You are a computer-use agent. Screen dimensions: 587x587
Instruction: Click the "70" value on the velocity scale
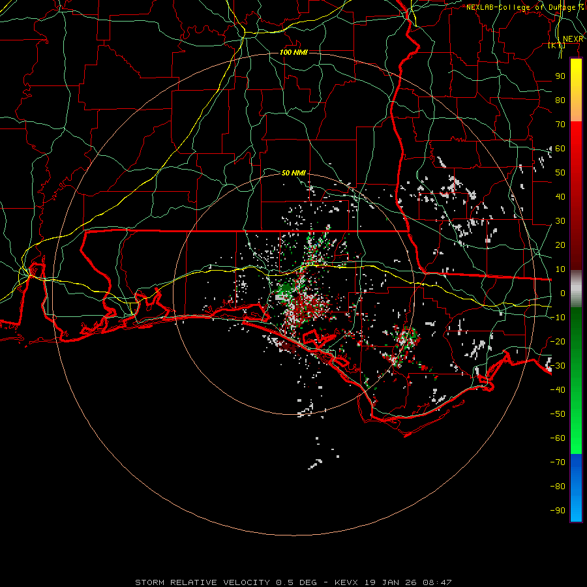click(560, 125)
